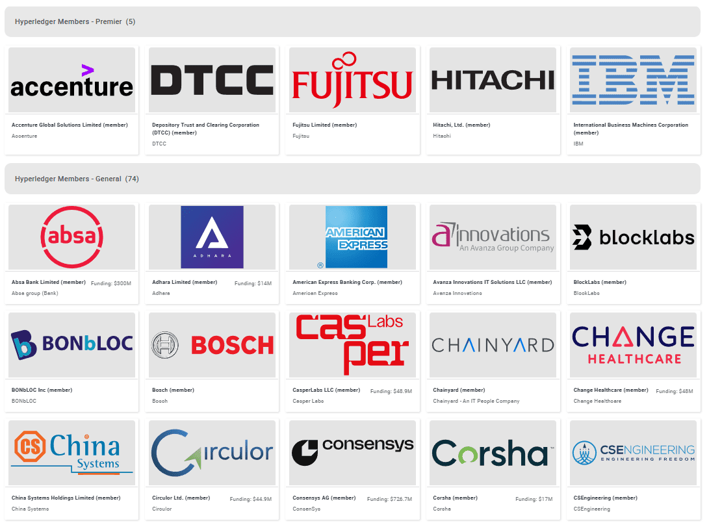
Task: Select the Funding: $17M text
Action: click(x=534, y=499)
